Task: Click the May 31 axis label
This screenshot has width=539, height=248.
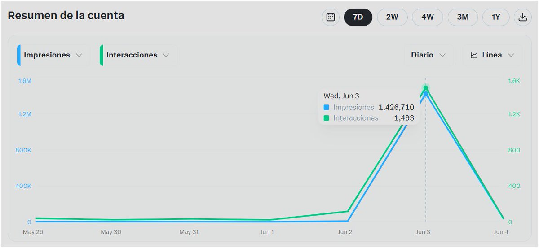Action: (189, 232)
